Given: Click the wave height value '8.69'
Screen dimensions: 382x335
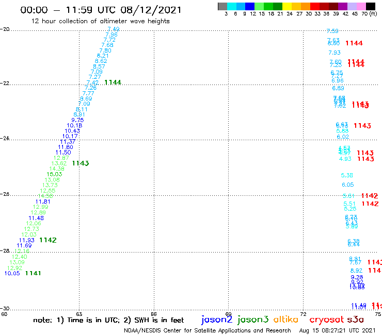Looking at the screenshot, I should [x=86, y=98].
